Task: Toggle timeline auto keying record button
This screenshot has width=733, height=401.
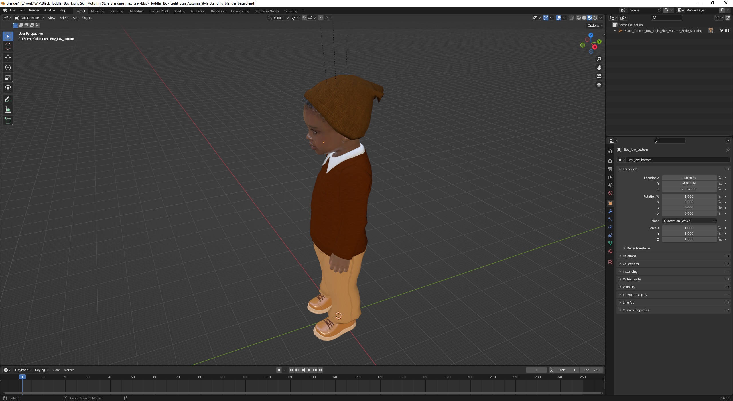Action: point(279,370)
